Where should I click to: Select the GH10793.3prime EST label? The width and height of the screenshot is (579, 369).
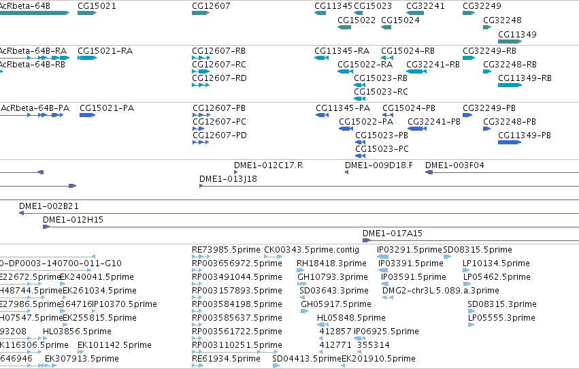pos(333,276)
